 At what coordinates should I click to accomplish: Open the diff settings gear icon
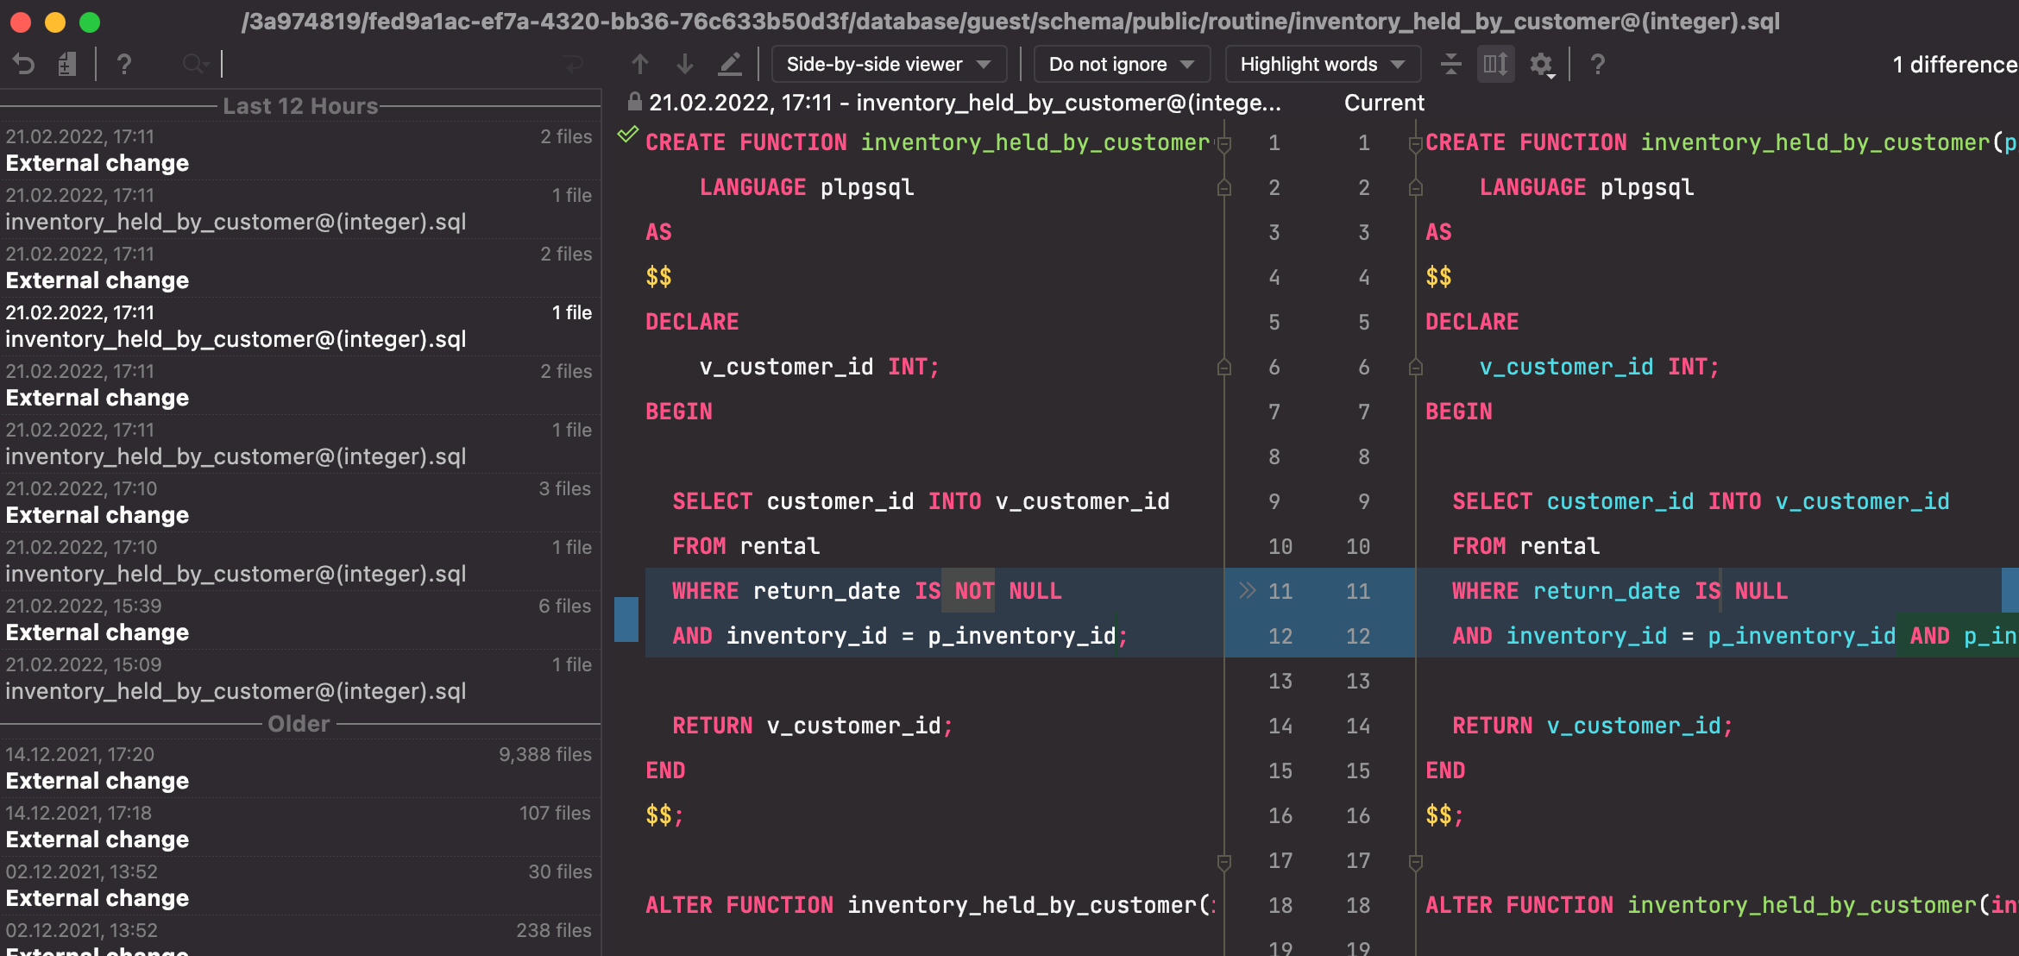(1541, 64)
